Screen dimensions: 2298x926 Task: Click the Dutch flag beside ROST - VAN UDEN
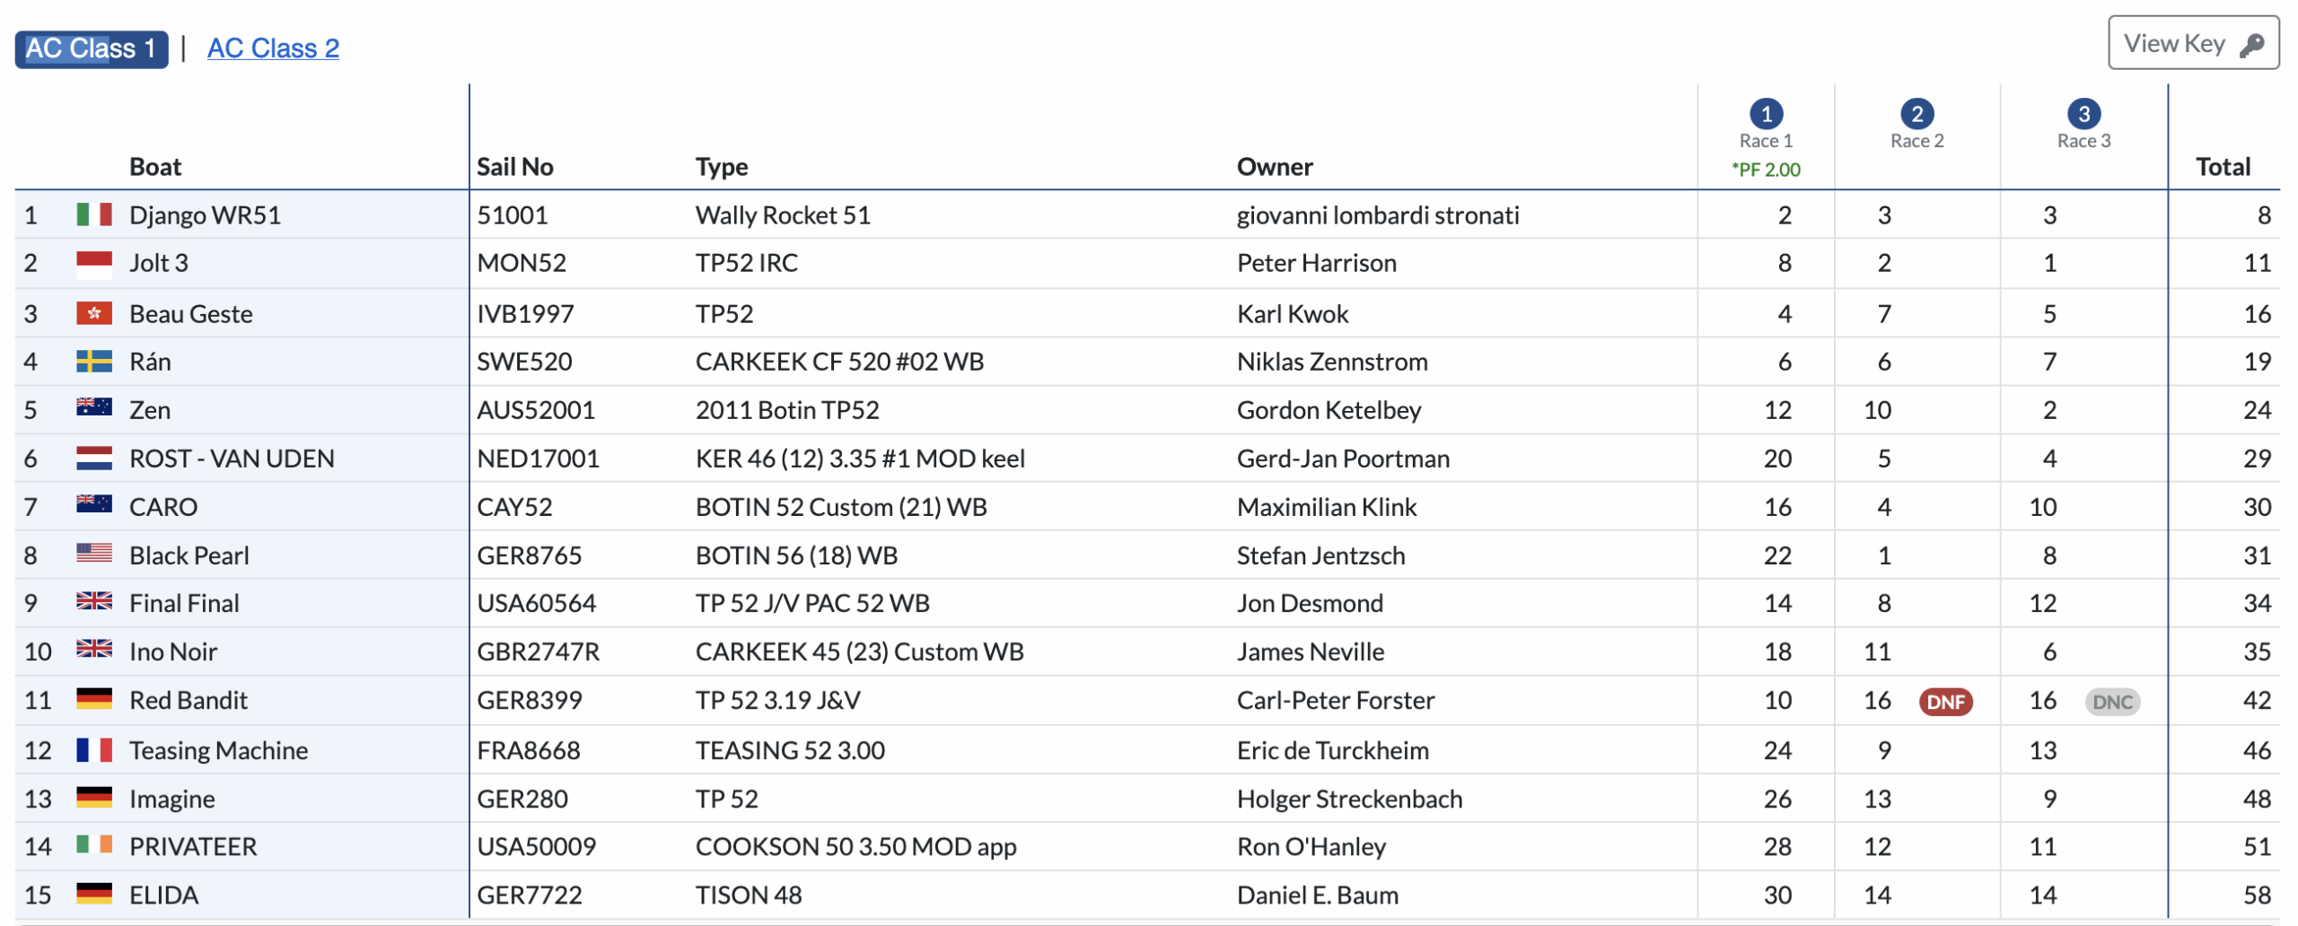pyautogui.click(x=94, y=459)
